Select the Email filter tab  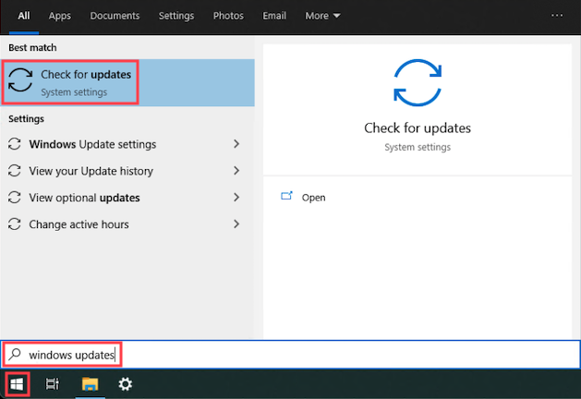click(274, 16)
